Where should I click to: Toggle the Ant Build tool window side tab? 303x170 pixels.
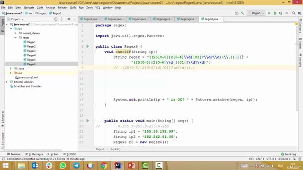pyautogui.click(x=301, y=60)
